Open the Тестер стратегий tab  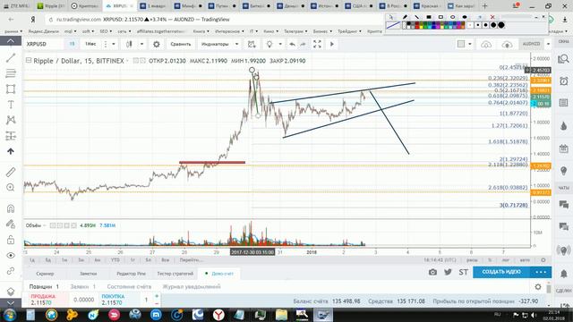click(x=175, y=274)
